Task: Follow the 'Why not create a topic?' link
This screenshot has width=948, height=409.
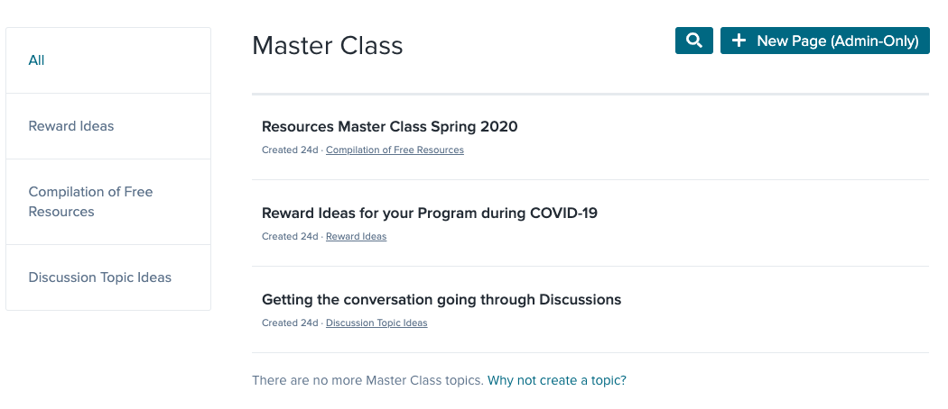Action: point(556,380)
